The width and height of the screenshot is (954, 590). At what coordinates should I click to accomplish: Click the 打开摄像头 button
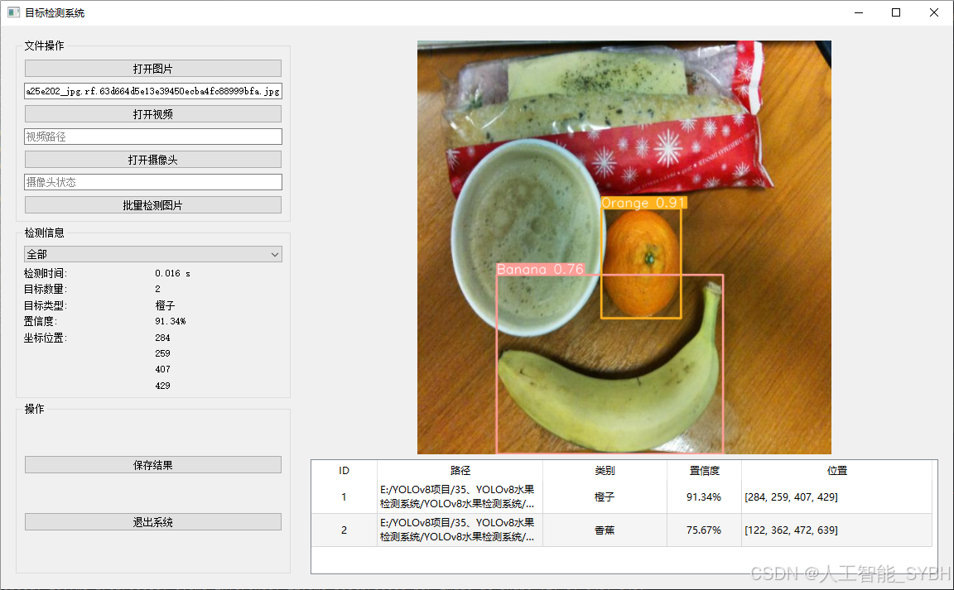[x=152, y=160]
